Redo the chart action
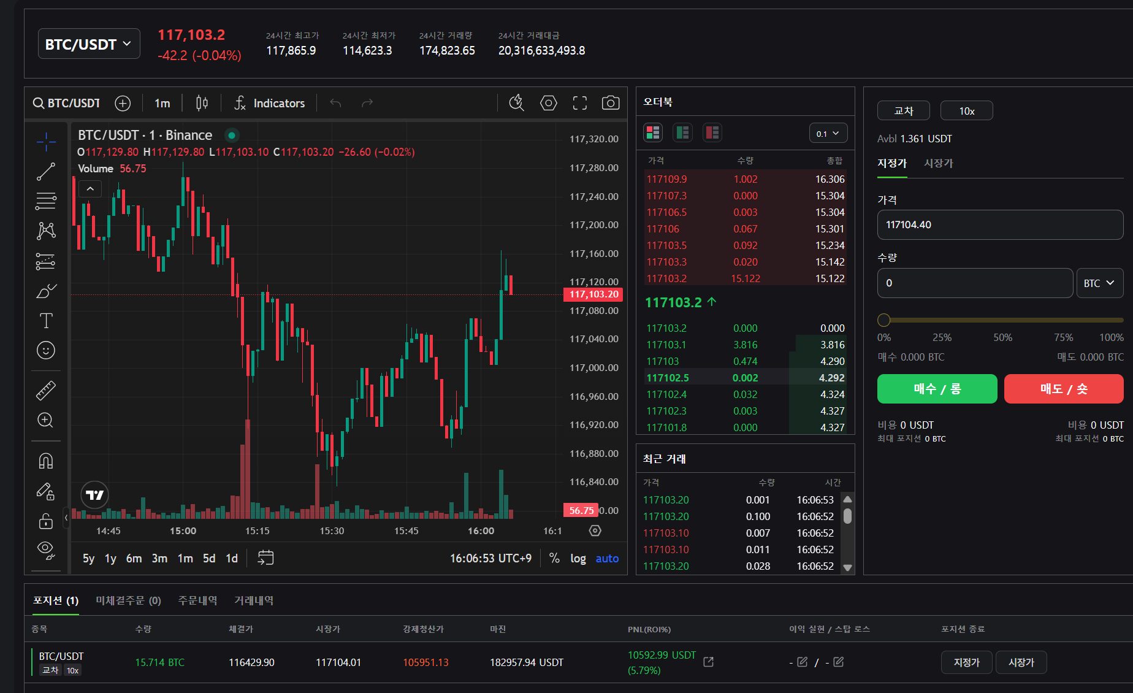This screenshot has width=1133, height=693. pyautogui.click(x=367, y=103)
